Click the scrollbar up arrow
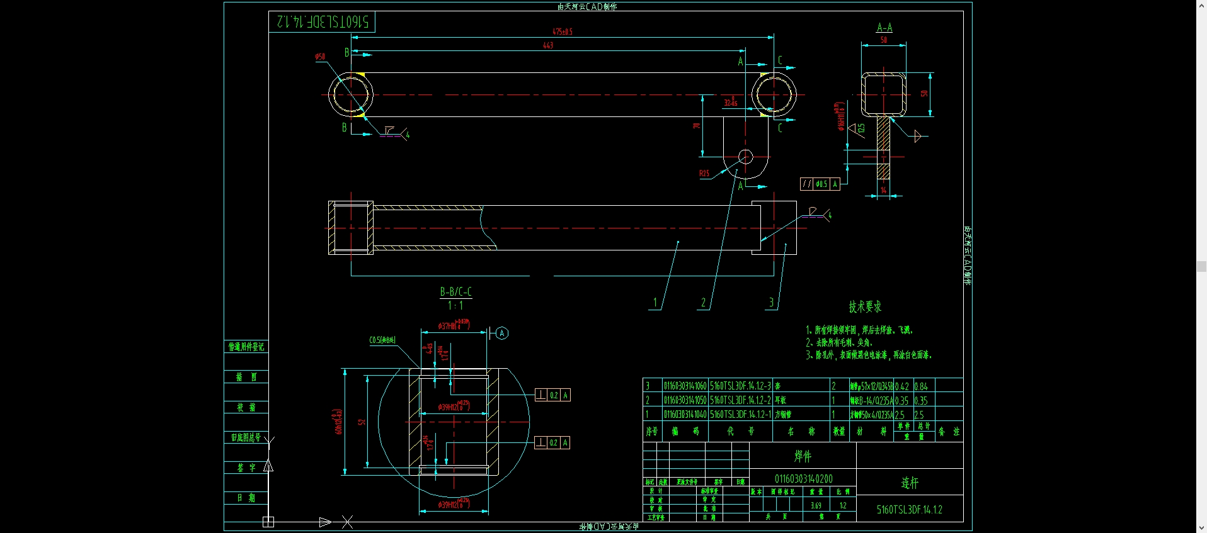Screen dimensions: 1207x533 tap(1201, 5)
